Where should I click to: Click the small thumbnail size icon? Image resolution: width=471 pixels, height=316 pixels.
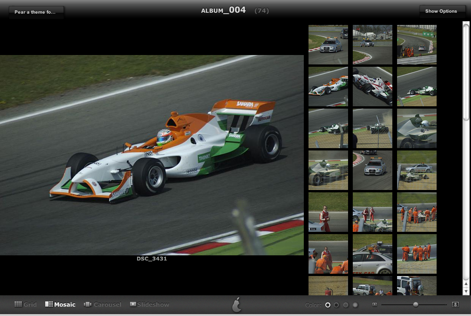pyautogui.click(x=374, y=305)
